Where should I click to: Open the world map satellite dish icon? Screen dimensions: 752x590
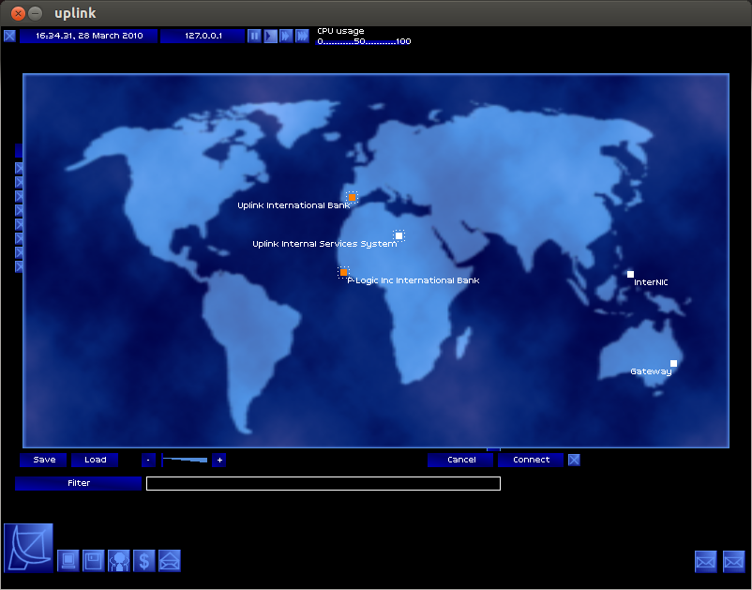(28, 548)
